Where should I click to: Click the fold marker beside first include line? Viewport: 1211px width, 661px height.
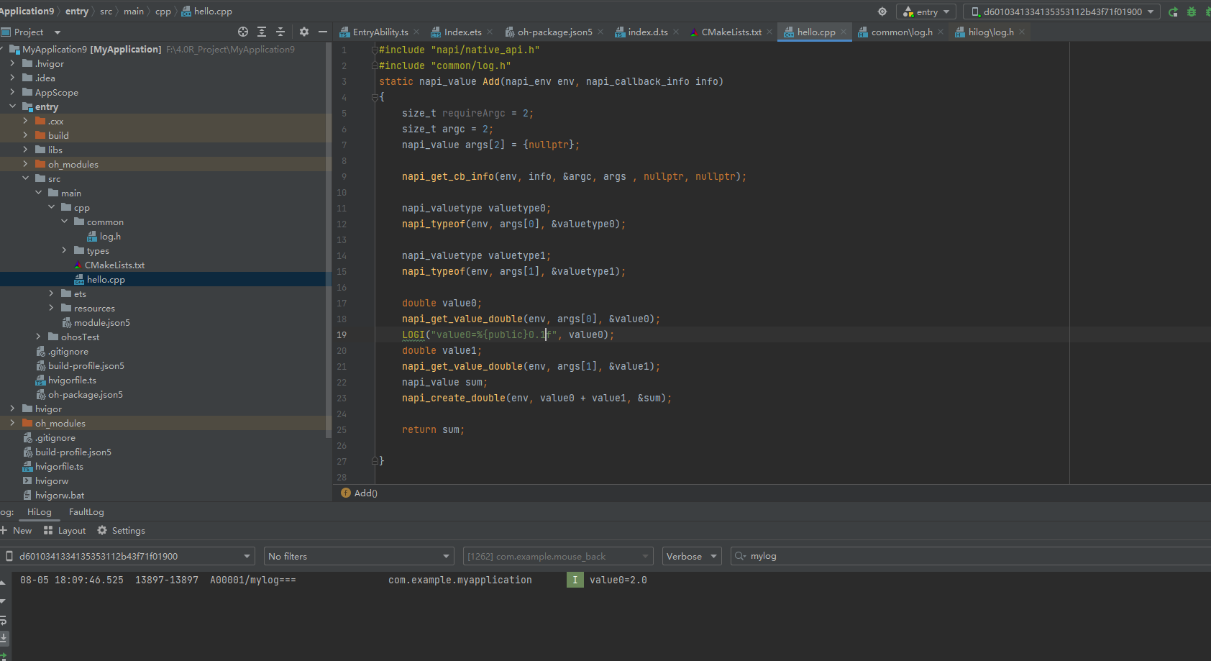[x=375, y=50]
